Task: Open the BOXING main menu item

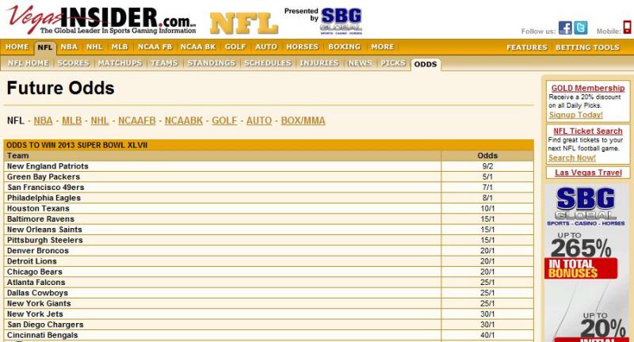Action: tap(344, 47)
